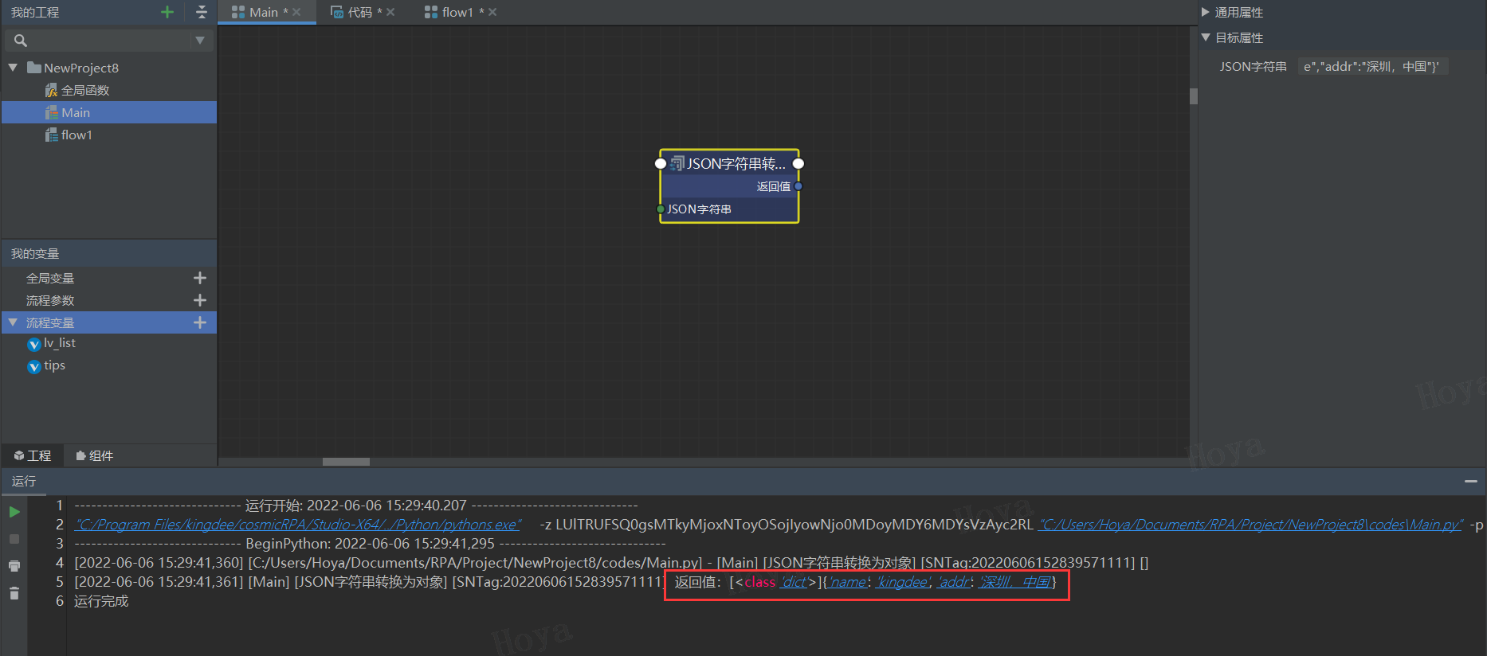The image size is (1487, 656).
Task: Click the 'kingdee' link in log
Action: point(902,582)
